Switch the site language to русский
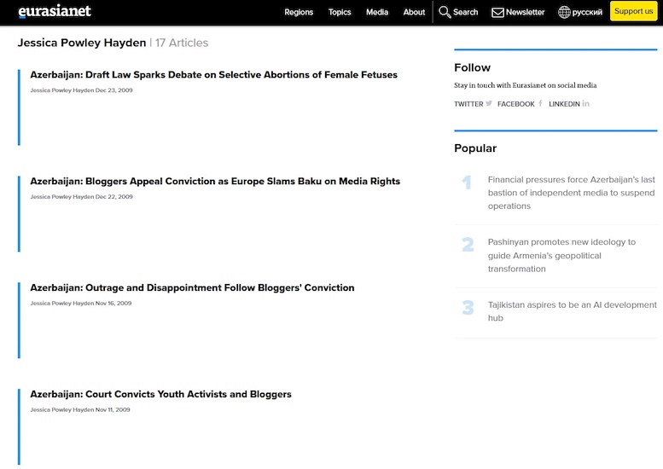The image size is (663, 469). [587, 12]
